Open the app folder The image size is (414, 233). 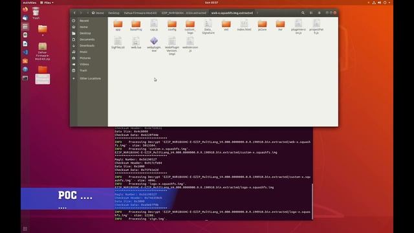pos(118,25)
